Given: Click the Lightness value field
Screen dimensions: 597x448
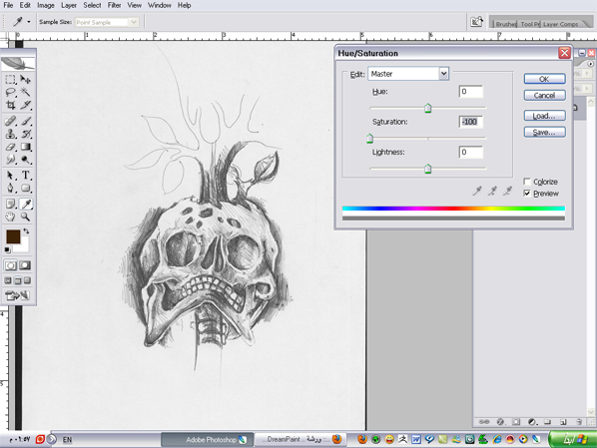Looking at the screenshot, I should pos(471,153).
